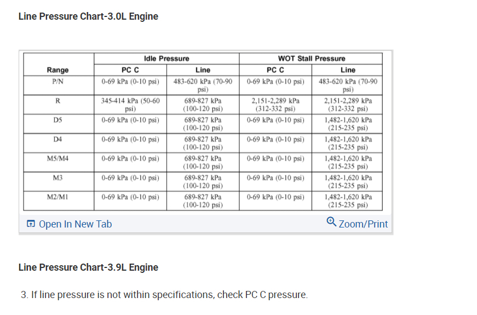The image size is (477, 315).
Task: Click the Range column header
Action: coord(58,70)
